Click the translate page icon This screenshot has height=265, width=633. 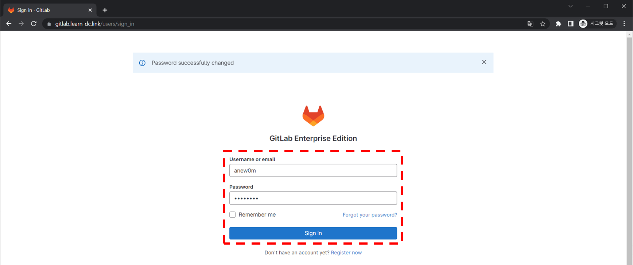click(x=530, y=24)
